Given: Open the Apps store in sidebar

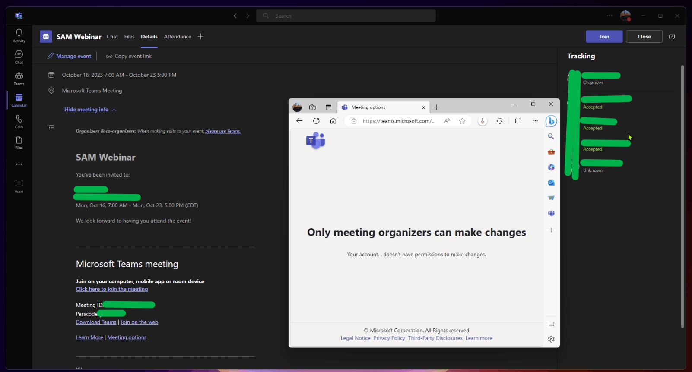Looking at the screenshot, I should point(19,186).
